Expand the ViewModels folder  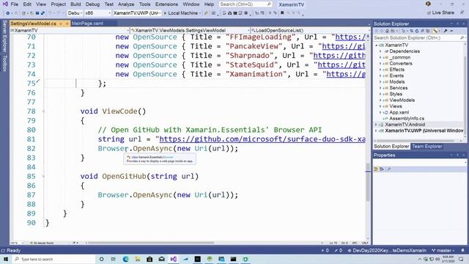(380, 100)
